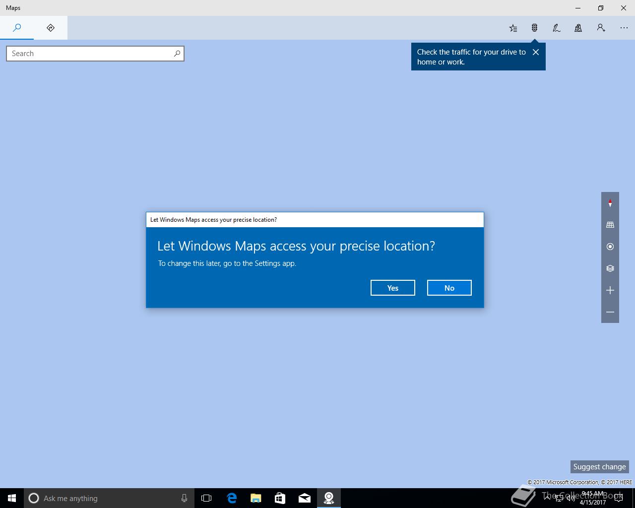Open the Store app from taskbar
Viewport: 635px width, 508px height.
click(x=280, y=498)
